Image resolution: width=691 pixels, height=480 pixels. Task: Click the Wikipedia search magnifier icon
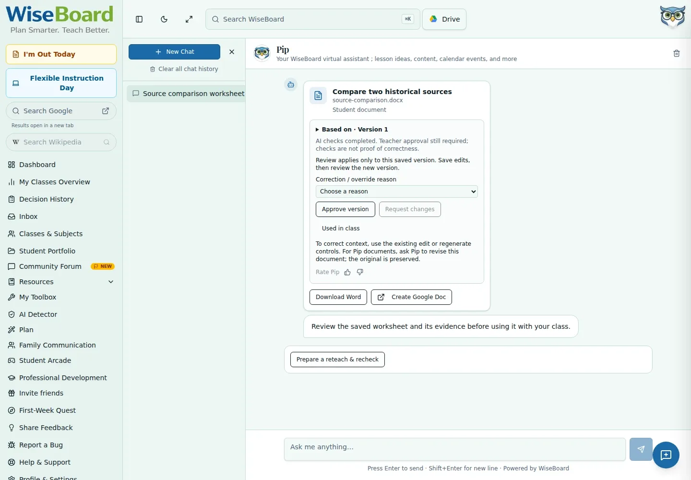(107, 142)
